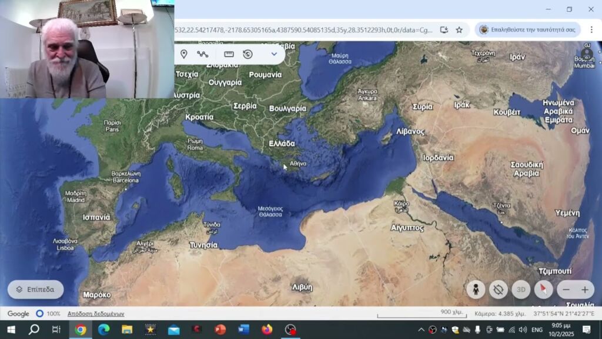Click the Ελλάδα country label

[282, 144]
